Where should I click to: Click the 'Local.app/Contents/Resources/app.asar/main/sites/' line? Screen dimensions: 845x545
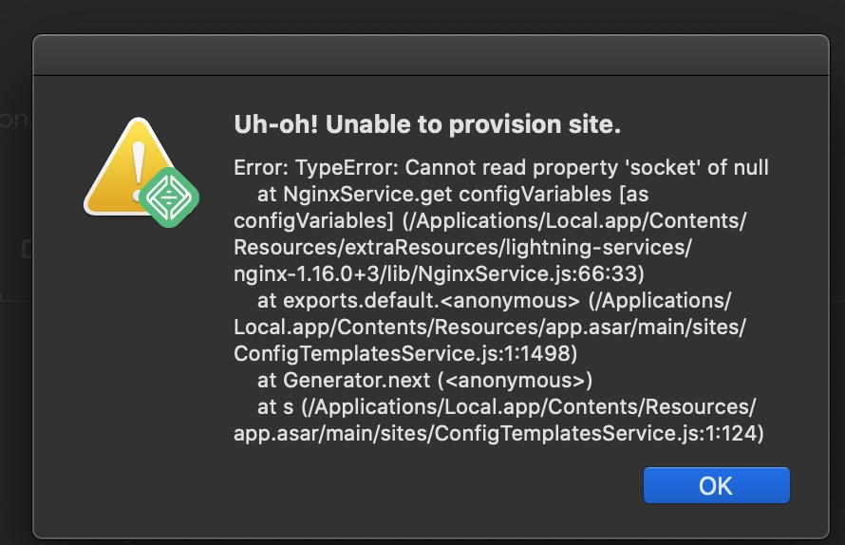[x=490, y=327]
